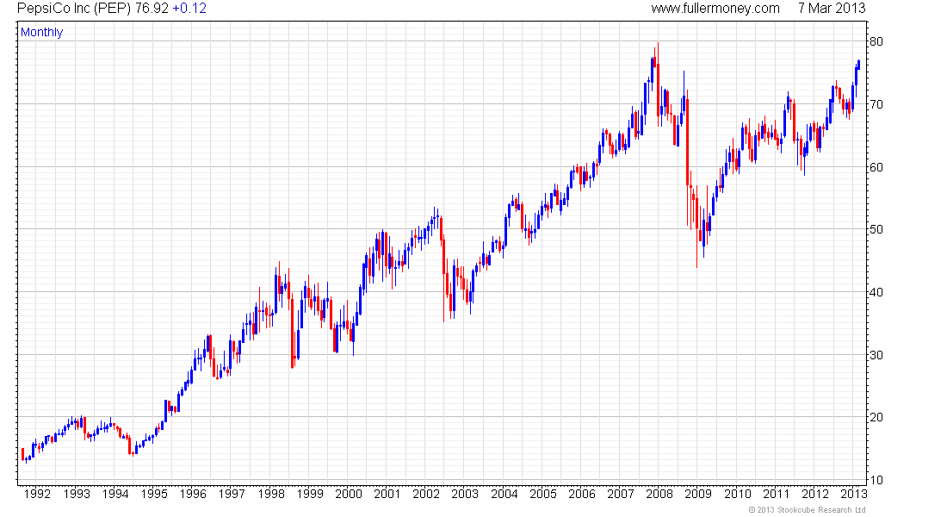Click the 1998 year label on axis
The width and height of the screenshot is (947, 517).
pyautogui.click(x=271, y=494)
